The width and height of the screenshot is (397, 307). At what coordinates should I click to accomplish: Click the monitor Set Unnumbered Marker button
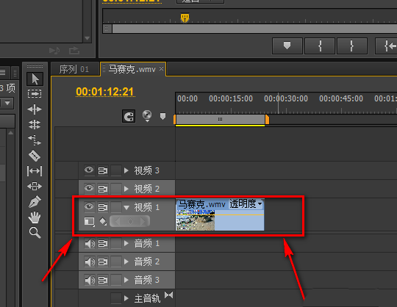[x=287, y=46]
